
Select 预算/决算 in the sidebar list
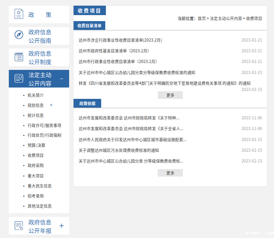pyautogui.click(x=36, y=145)
